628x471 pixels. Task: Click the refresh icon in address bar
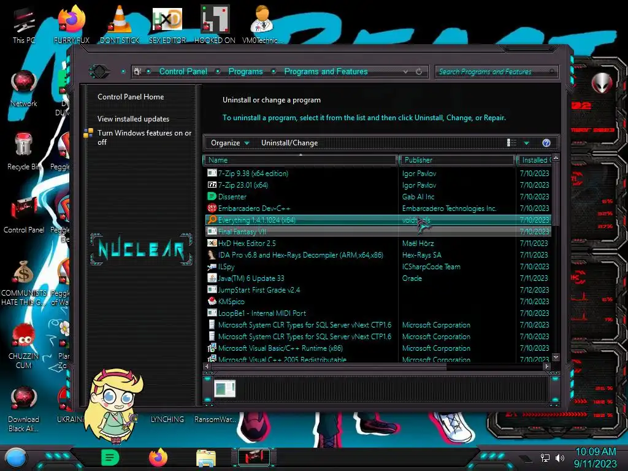click(419, 72)
